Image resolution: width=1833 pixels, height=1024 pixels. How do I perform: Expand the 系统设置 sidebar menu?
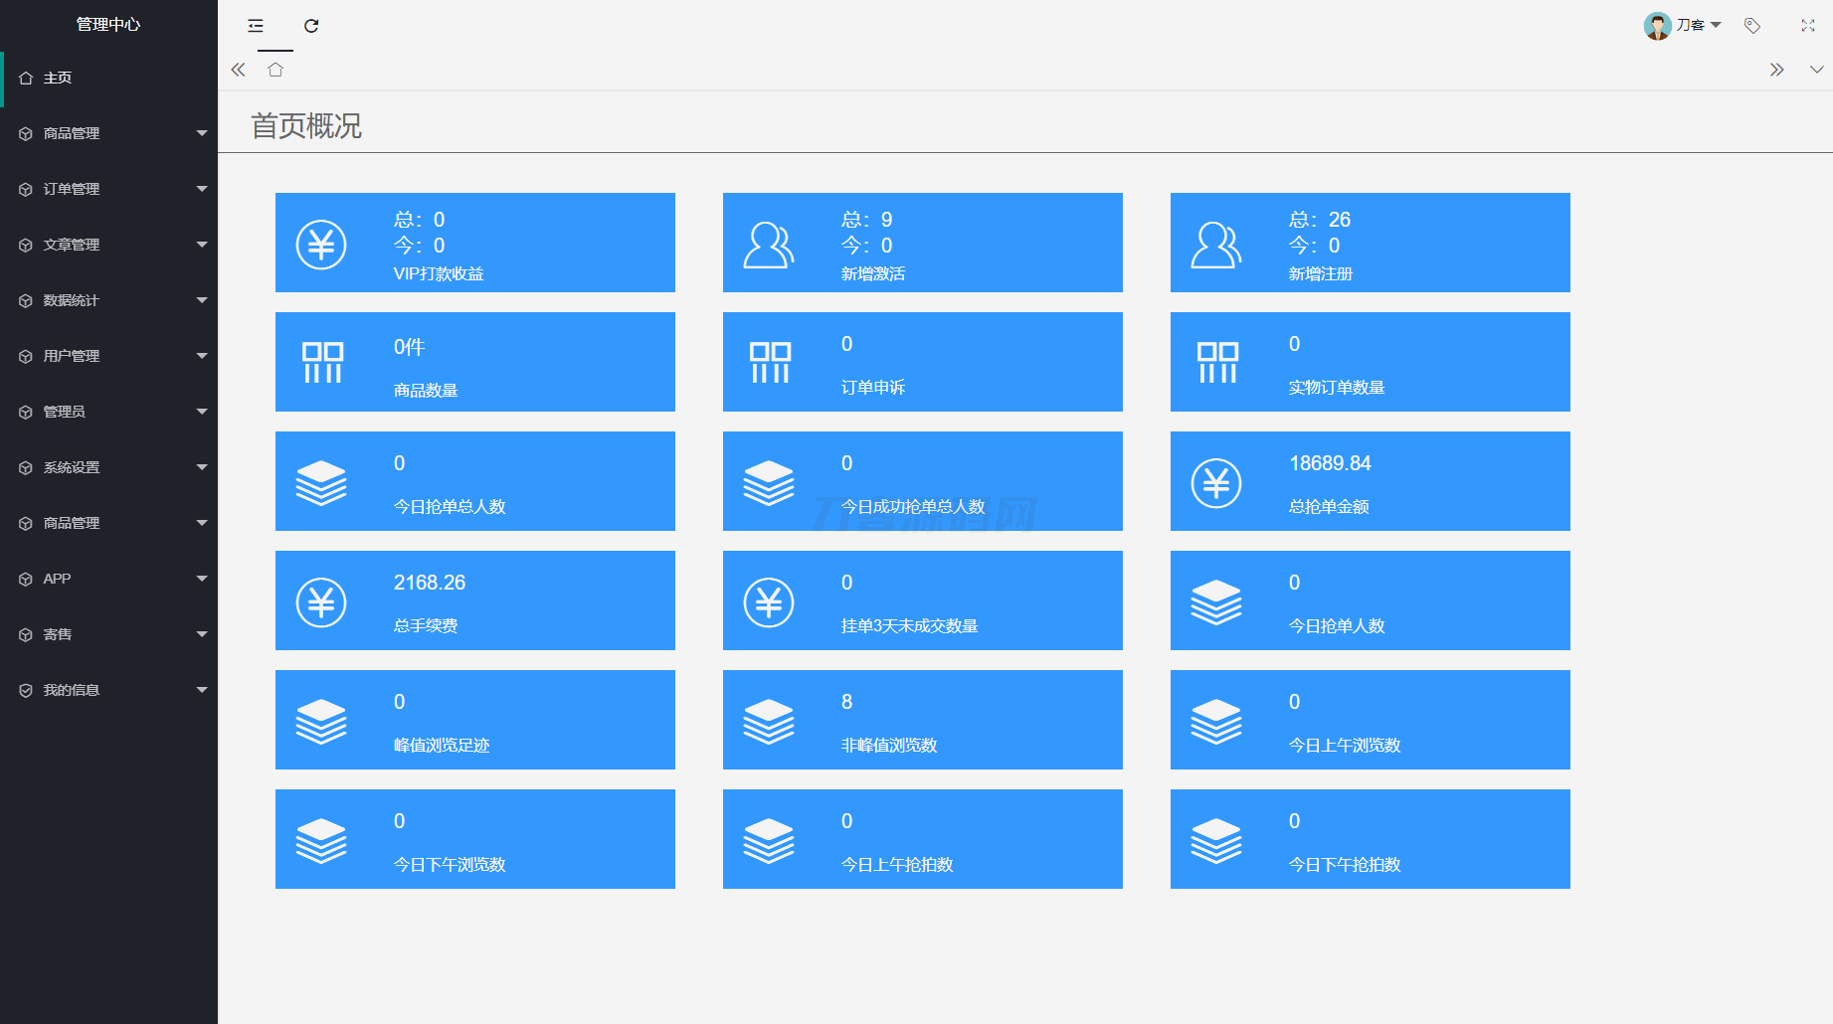point(108,467)
